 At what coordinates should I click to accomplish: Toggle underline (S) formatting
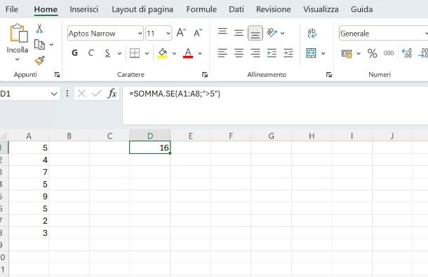point(107,52)
